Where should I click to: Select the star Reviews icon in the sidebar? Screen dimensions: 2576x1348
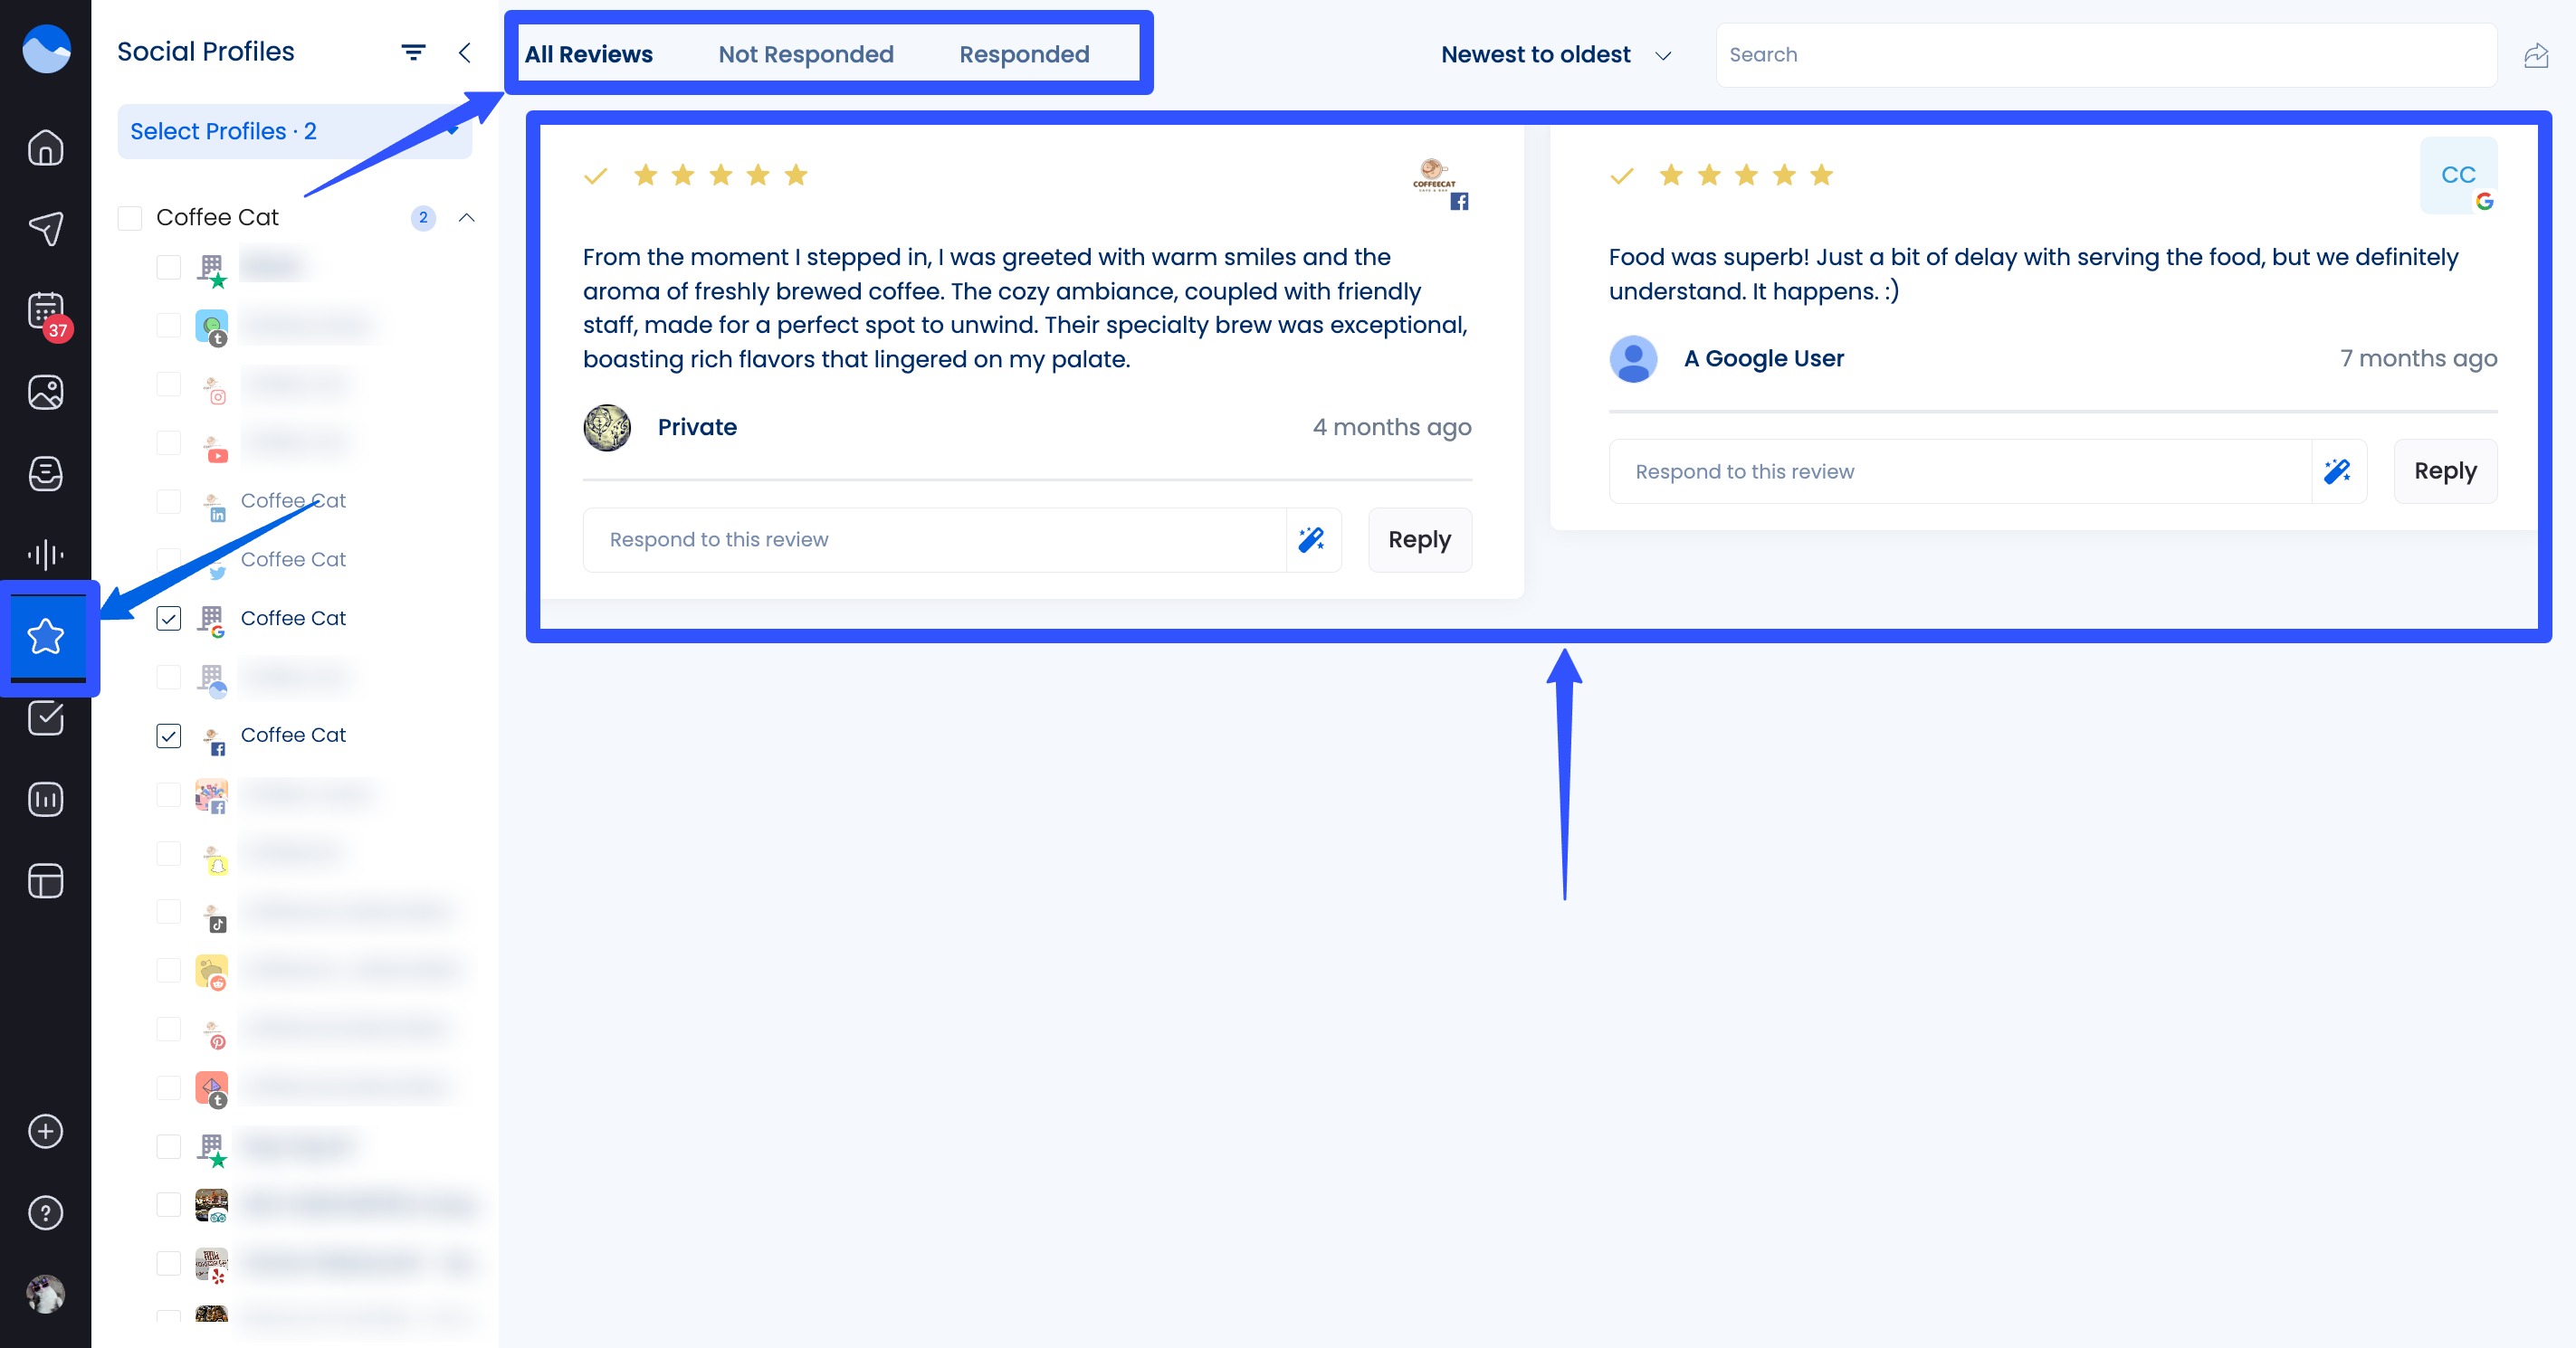[x=45, y=637]
